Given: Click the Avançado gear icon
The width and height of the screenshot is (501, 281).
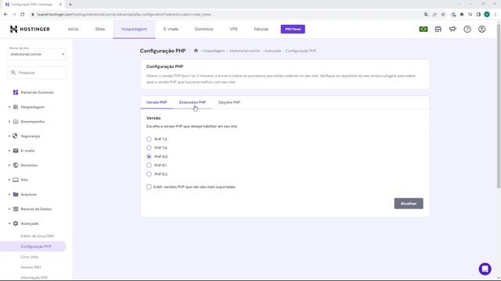Looking at the screenshot, I should pos(16,224).
